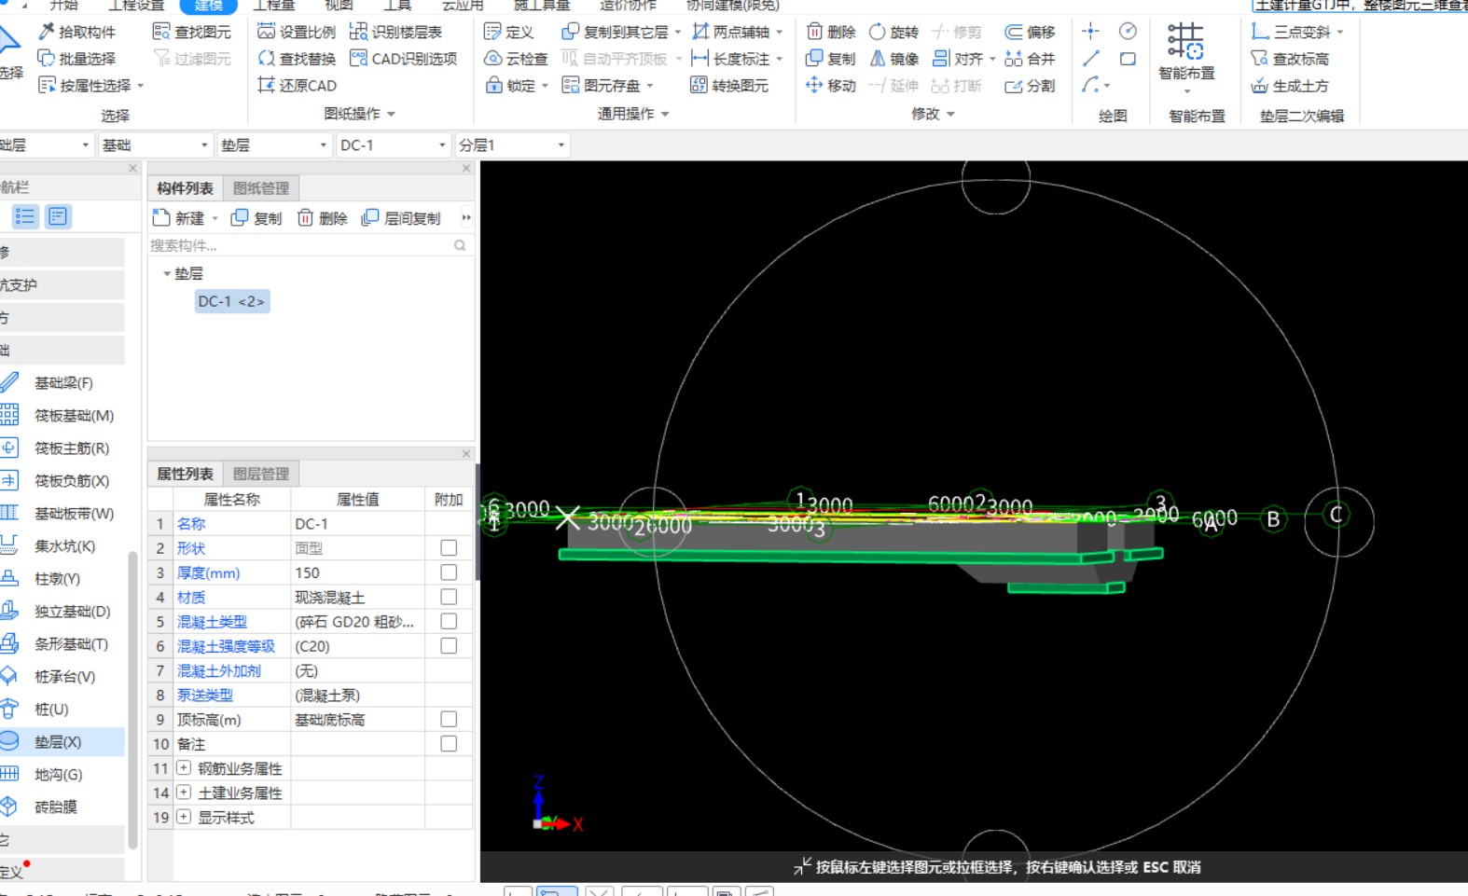Toggle checkbox for 备注 property row

pyautogui.click(x=449, y=743)
